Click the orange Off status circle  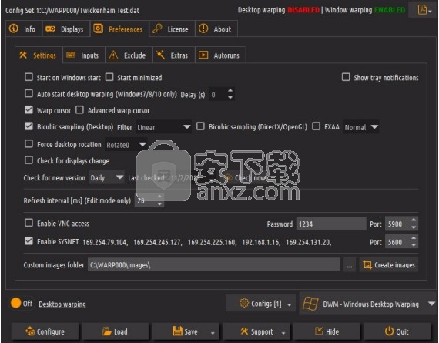pyautogui.click(x=15, y=303)
